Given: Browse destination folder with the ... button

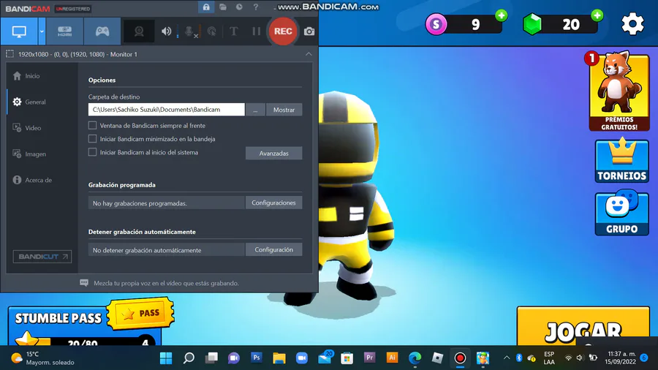Looking at the screenshot, I should point(255,110).
